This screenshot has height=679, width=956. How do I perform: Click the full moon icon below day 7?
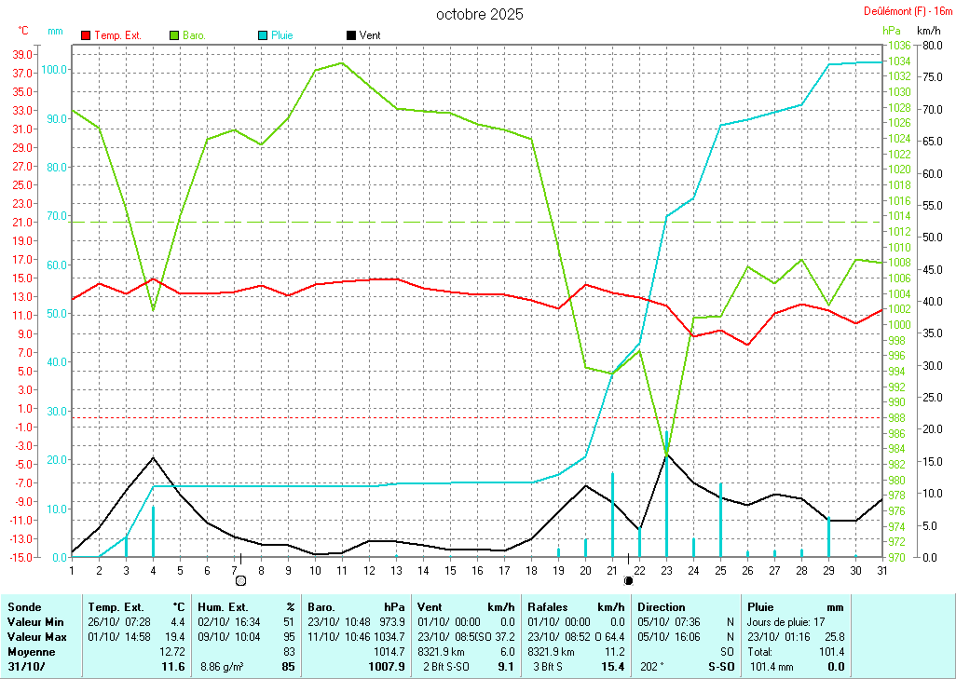click(241, 581)
